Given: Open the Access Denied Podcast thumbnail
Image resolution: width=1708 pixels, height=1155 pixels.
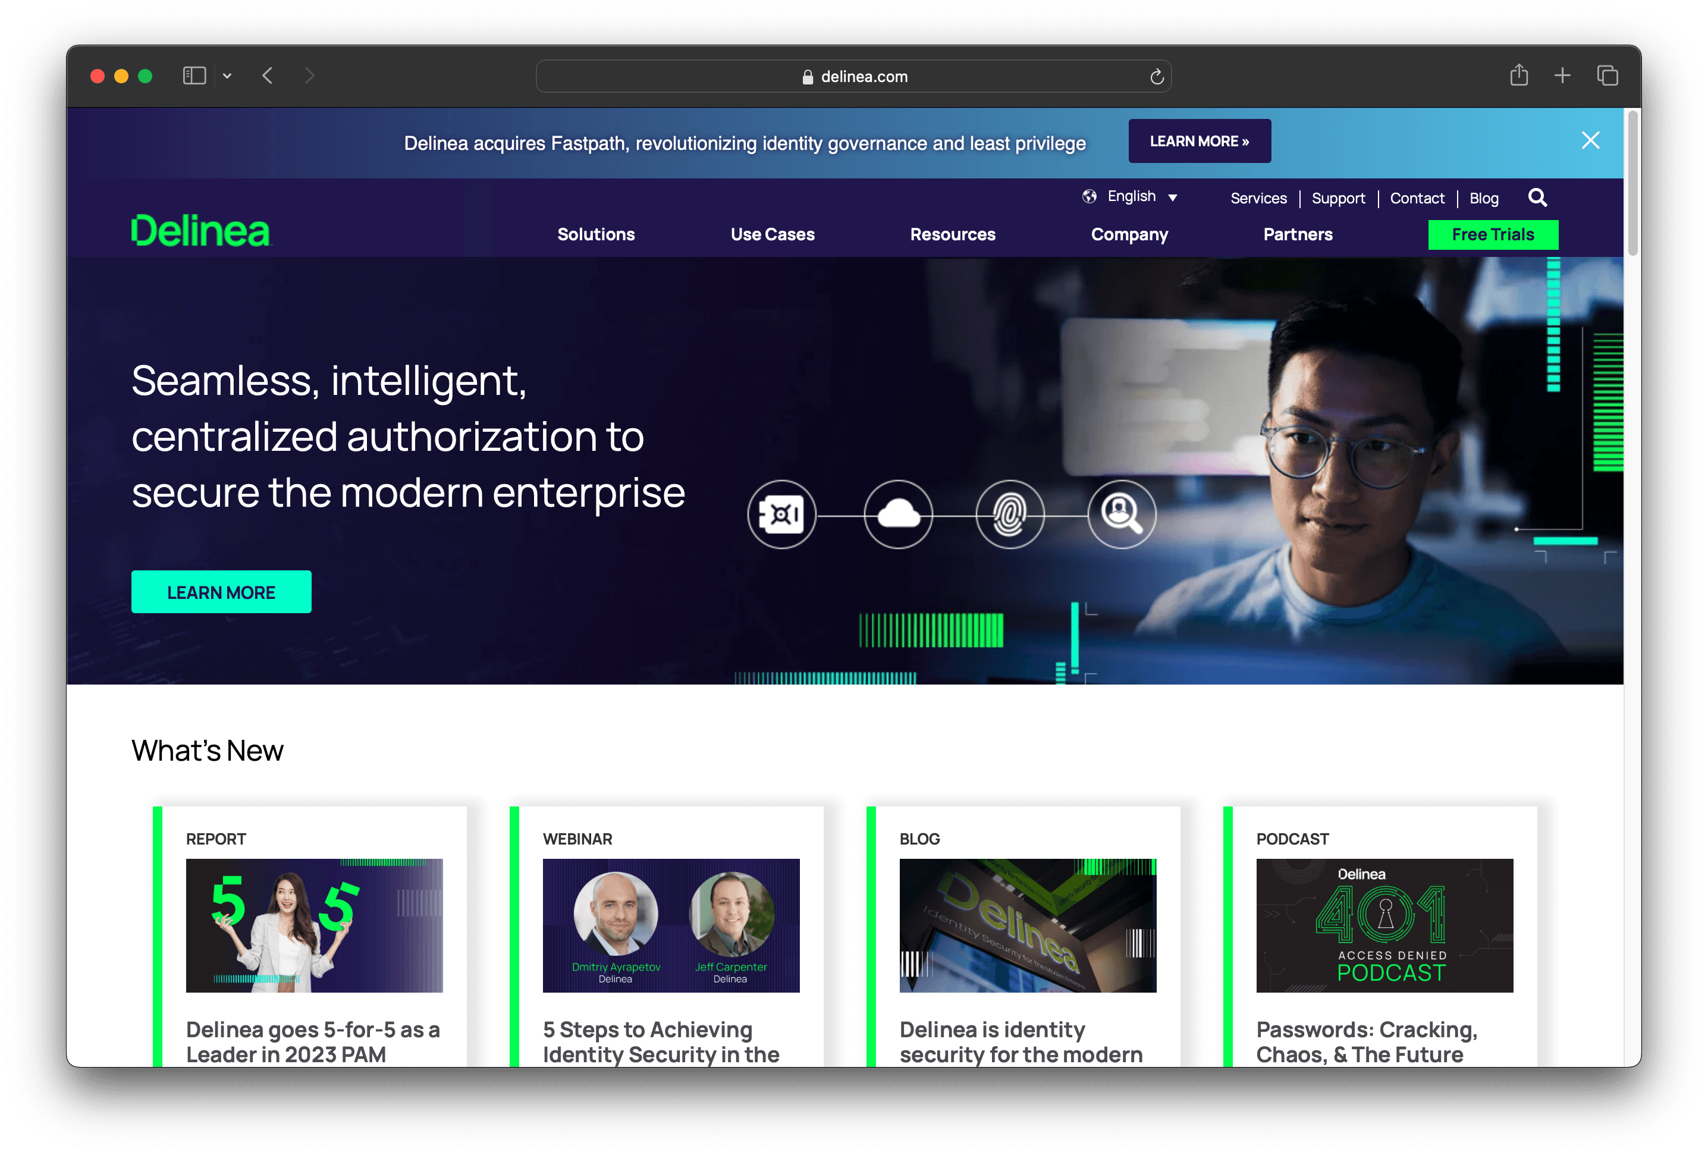Looking at the screenshot, I should [x=1384, y=925].
